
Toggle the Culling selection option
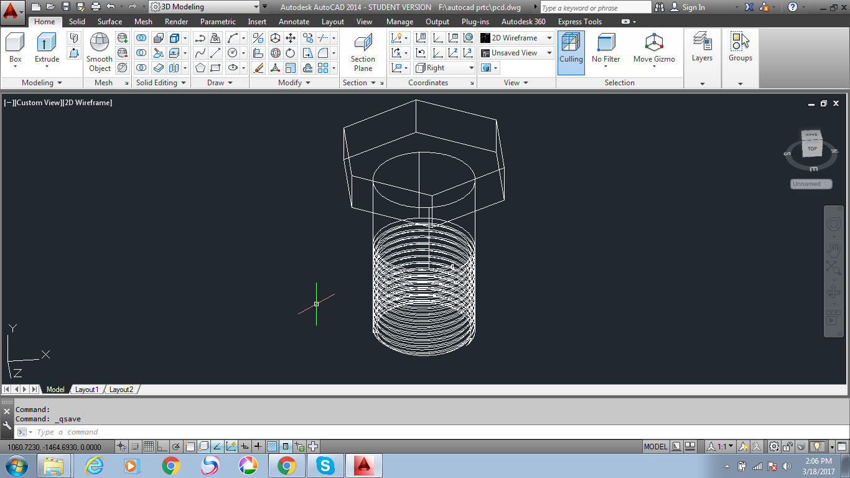click(571, 45)
